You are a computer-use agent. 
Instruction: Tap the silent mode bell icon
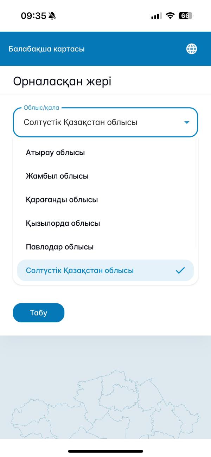point(52,16)
